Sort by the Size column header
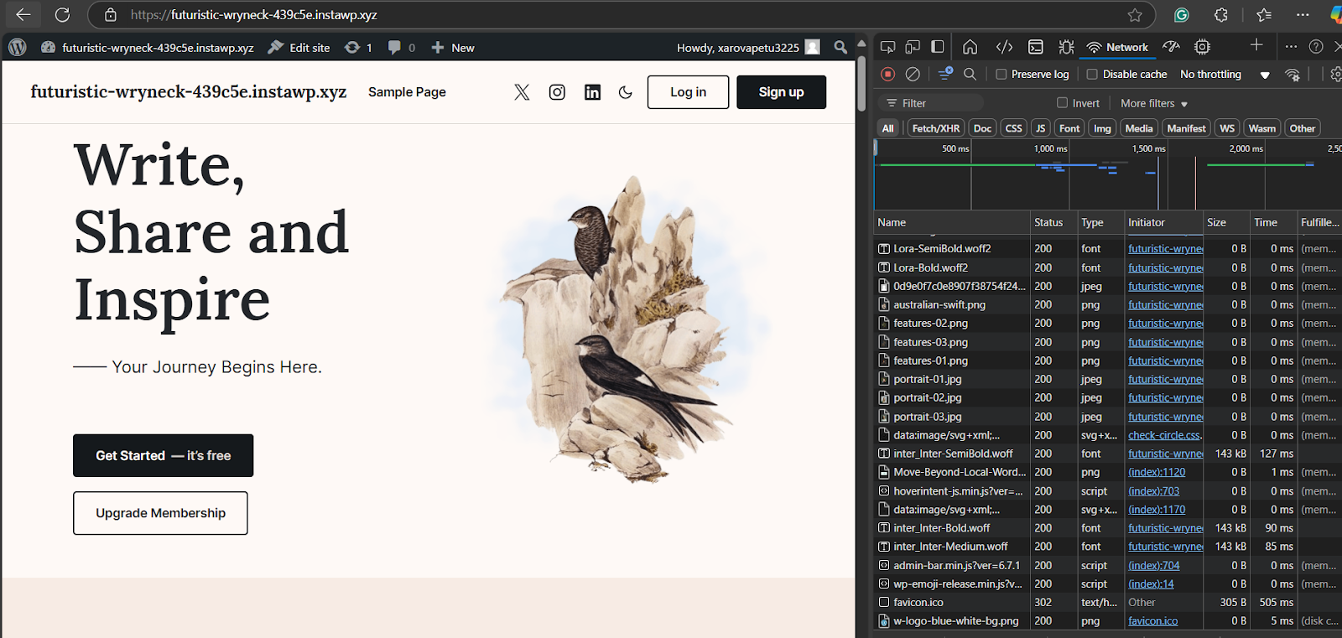The width and height of the screenshot is (1342, 638). coord(1226,222)
